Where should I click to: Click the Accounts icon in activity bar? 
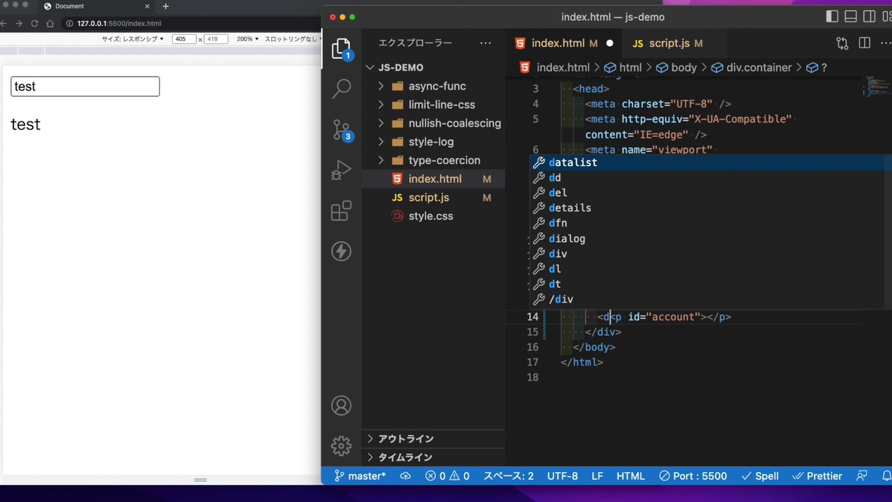pos(341,406)
